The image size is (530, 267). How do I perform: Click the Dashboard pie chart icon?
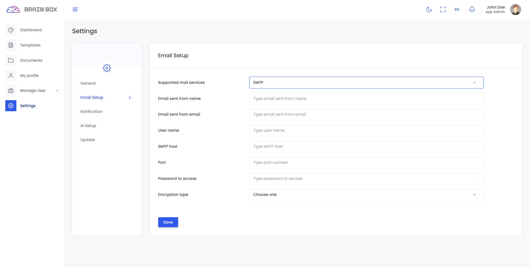pos(11,30)
